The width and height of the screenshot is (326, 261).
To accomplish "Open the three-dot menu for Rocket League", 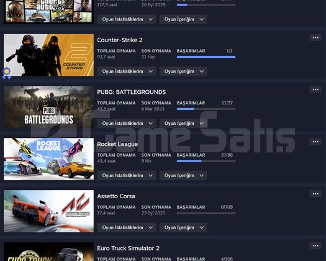I will 315,142.
